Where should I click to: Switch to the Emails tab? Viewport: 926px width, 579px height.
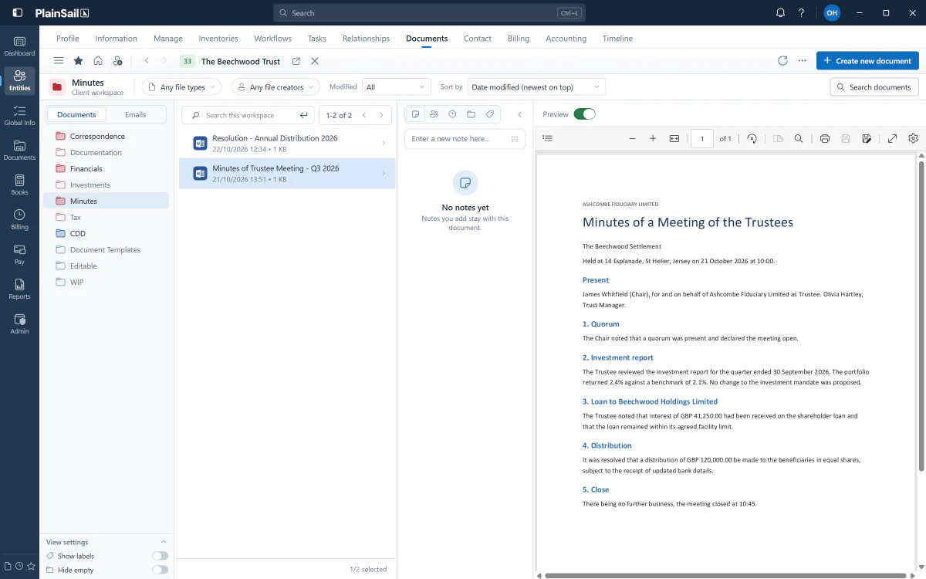(136, 115)
